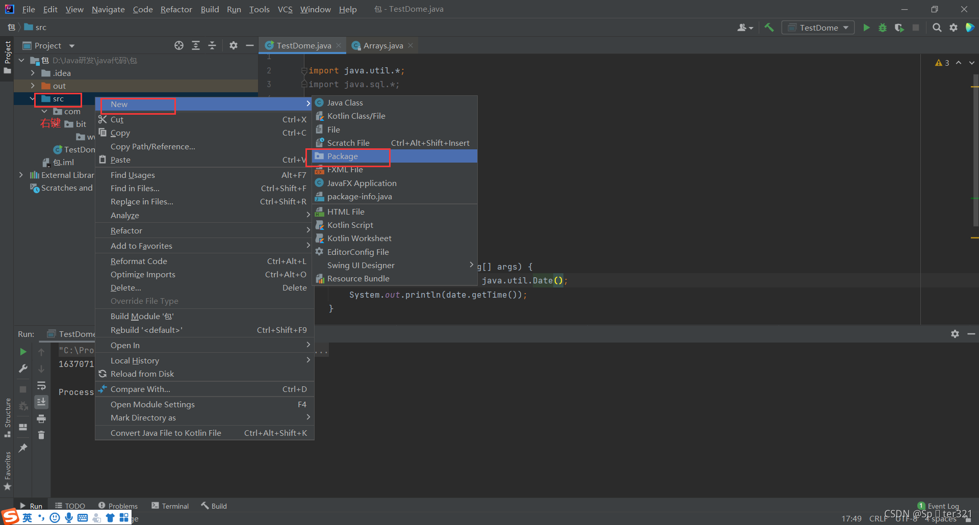This screenshot has height=525, width=979.
Task: Go to next highlighted warning arrow
Action: coord(972,63)
